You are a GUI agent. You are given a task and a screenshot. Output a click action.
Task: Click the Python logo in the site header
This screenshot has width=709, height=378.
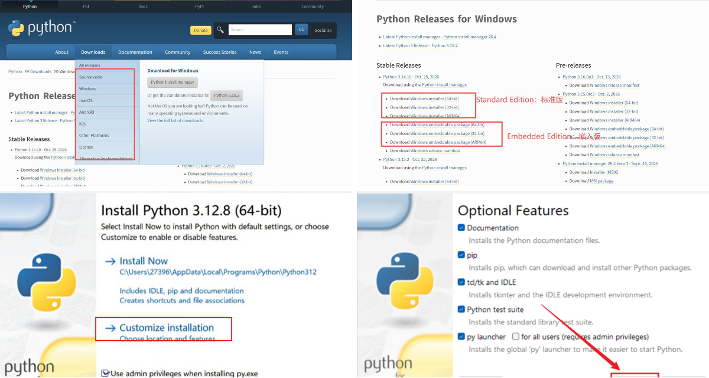pyautogui.click(x=42, y=28)
